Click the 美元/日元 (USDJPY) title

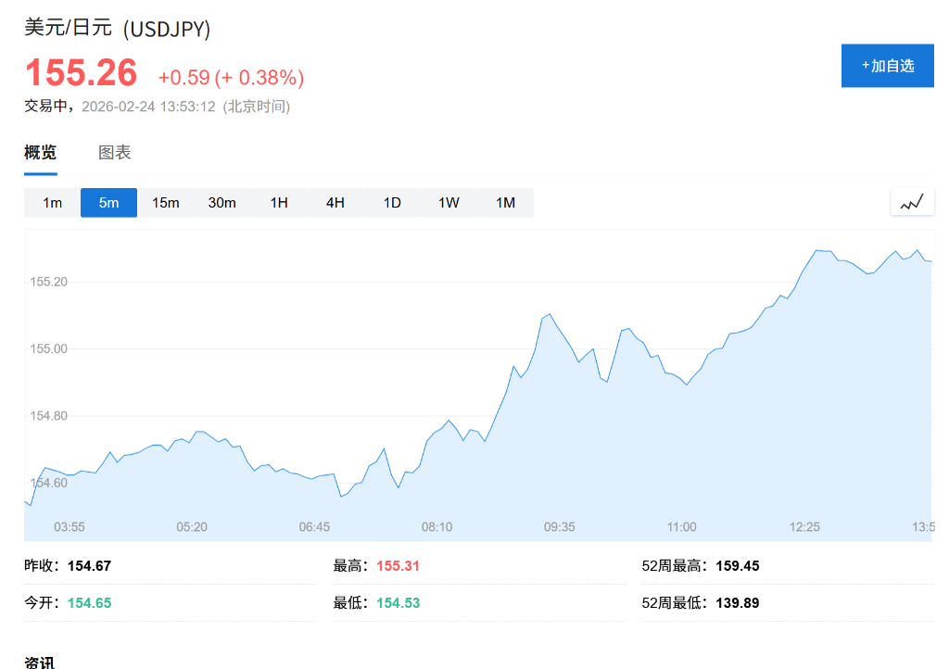tap(117, 29)
